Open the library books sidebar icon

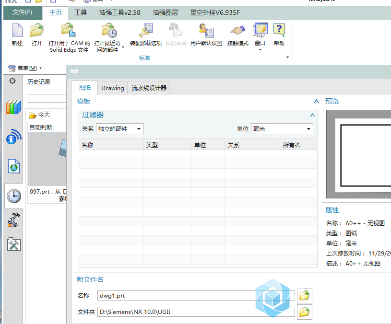pos(13,107)
